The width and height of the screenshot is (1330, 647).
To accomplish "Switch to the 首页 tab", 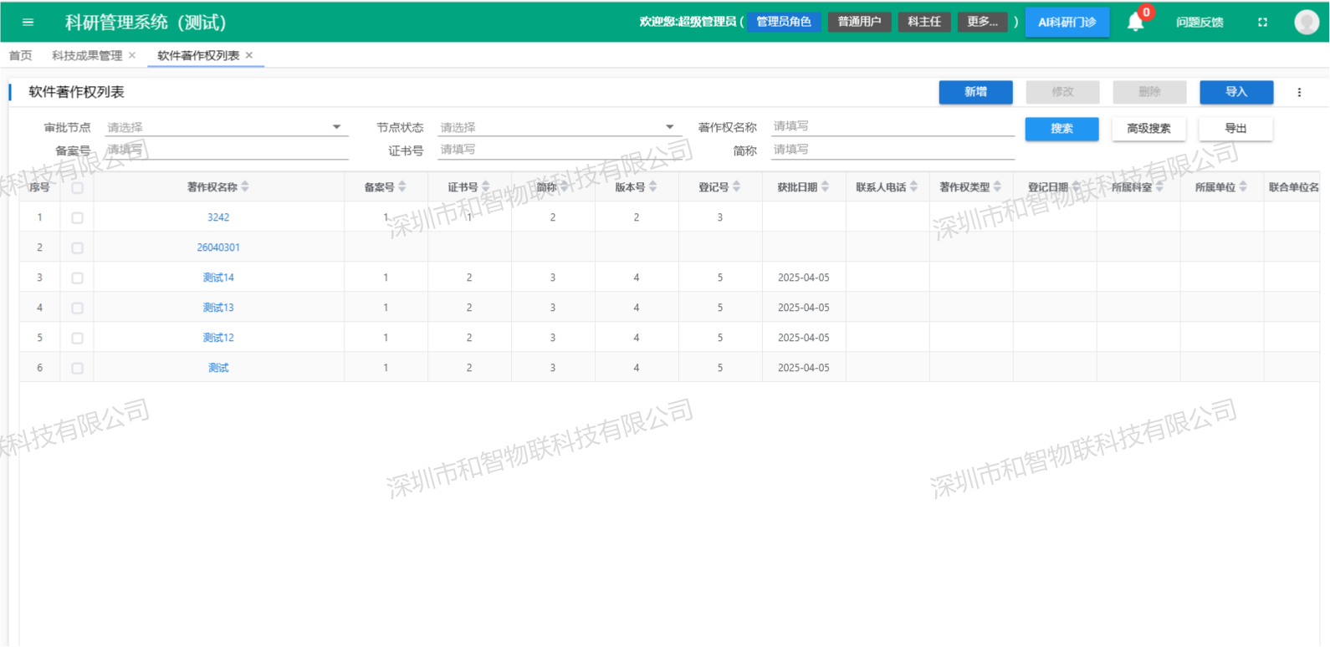I will pyautogui.click(x=21, y=55).
